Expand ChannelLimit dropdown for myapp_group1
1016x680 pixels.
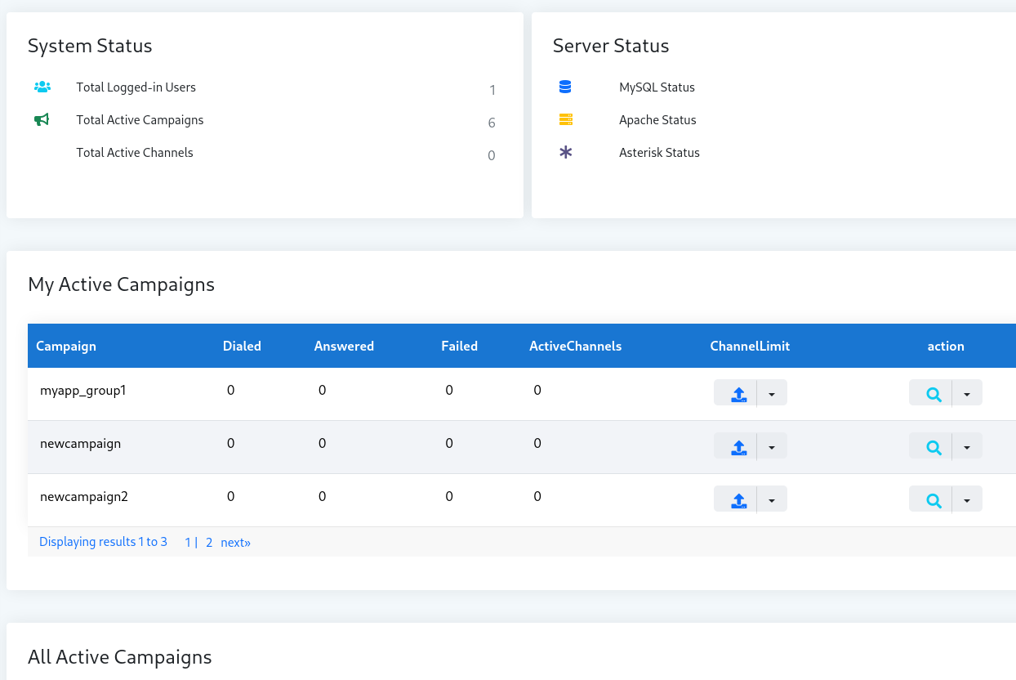(x=772, y=393)
